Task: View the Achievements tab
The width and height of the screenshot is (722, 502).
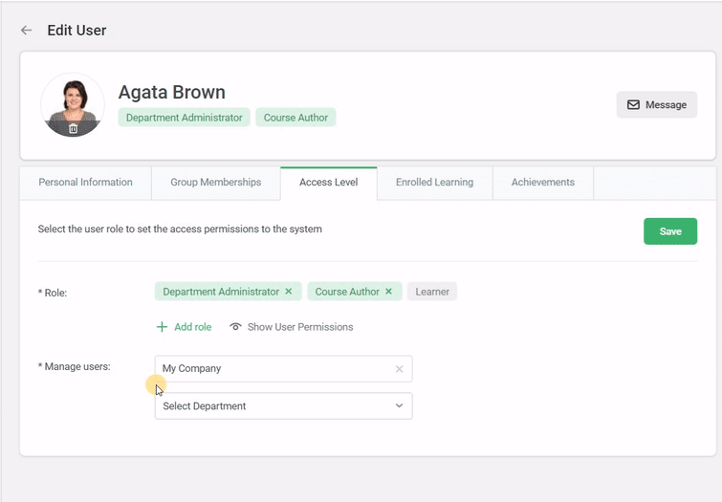Action: 542,183
